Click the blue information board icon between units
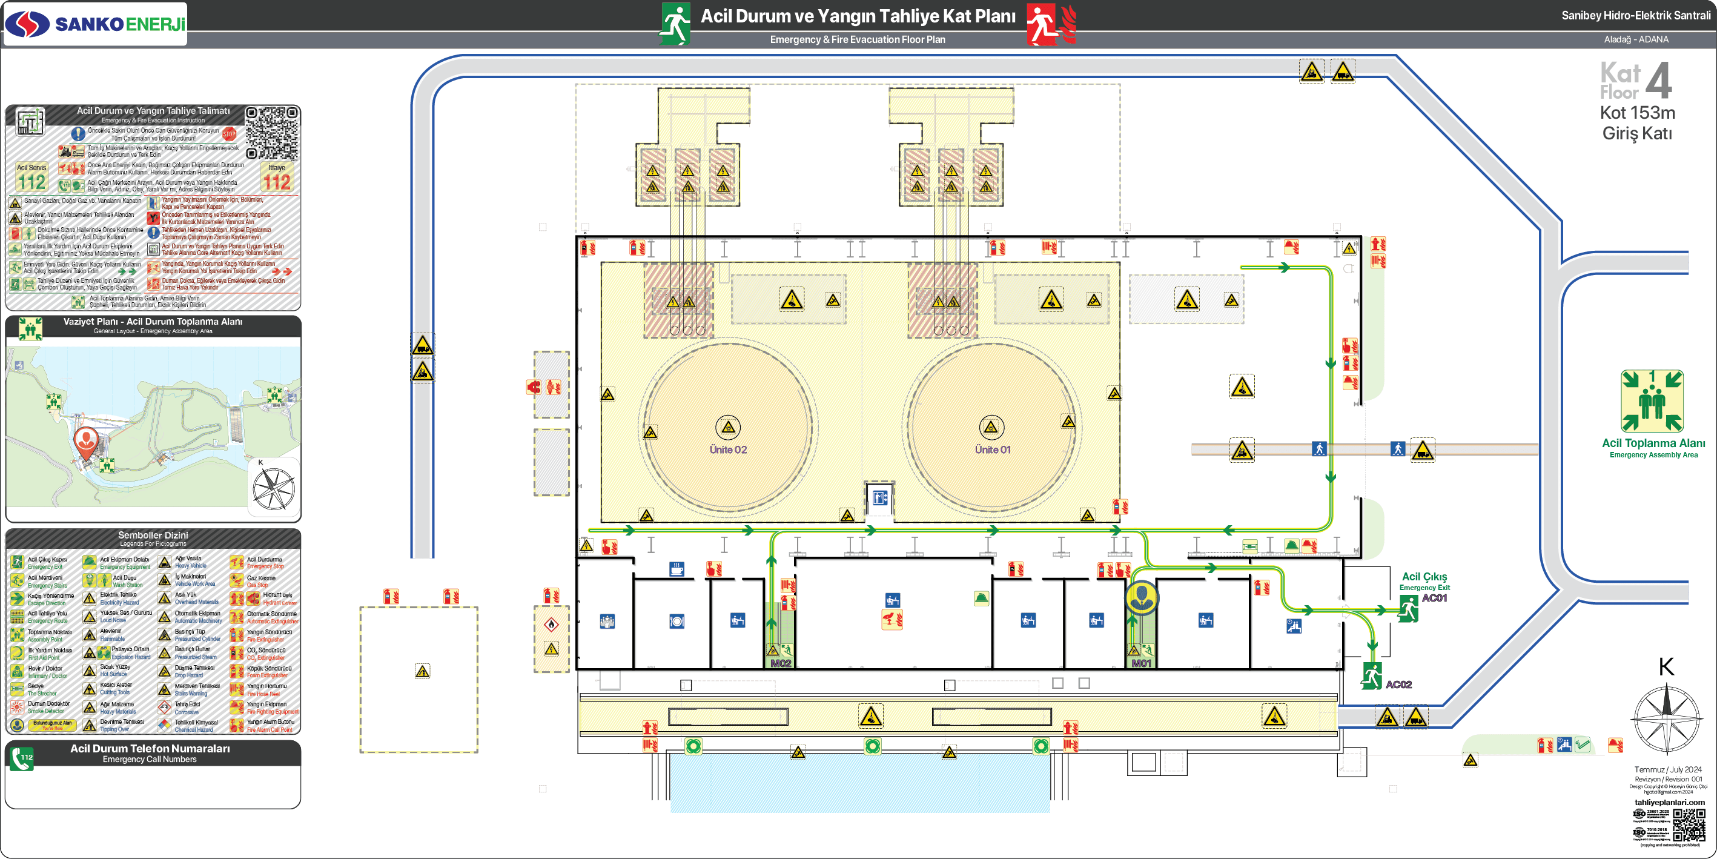Screen dimensions: 1717x859 pyautogui.click(x=880, y=497)
